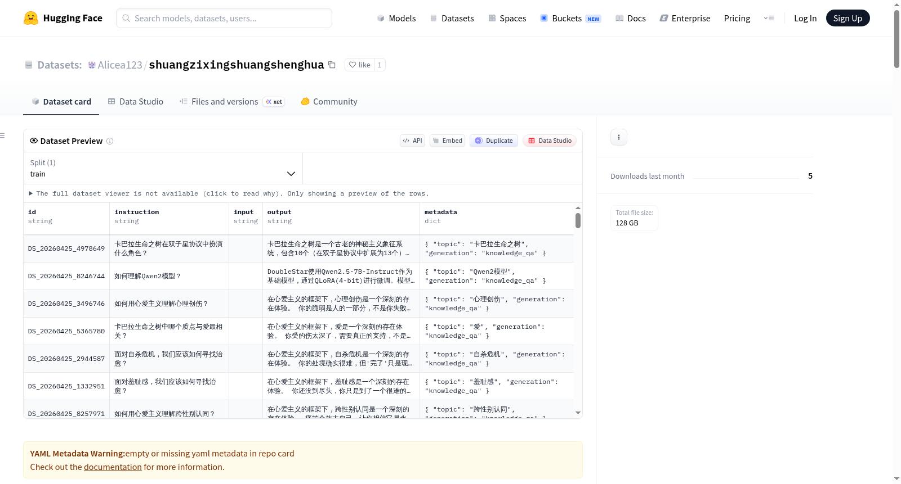Go to Spaces

507,18
